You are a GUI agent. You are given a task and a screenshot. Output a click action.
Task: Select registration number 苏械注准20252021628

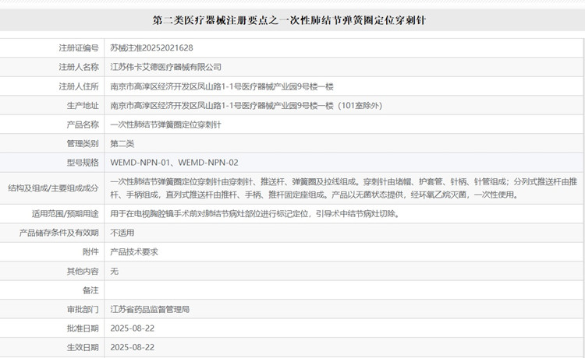tap(151, 48)
